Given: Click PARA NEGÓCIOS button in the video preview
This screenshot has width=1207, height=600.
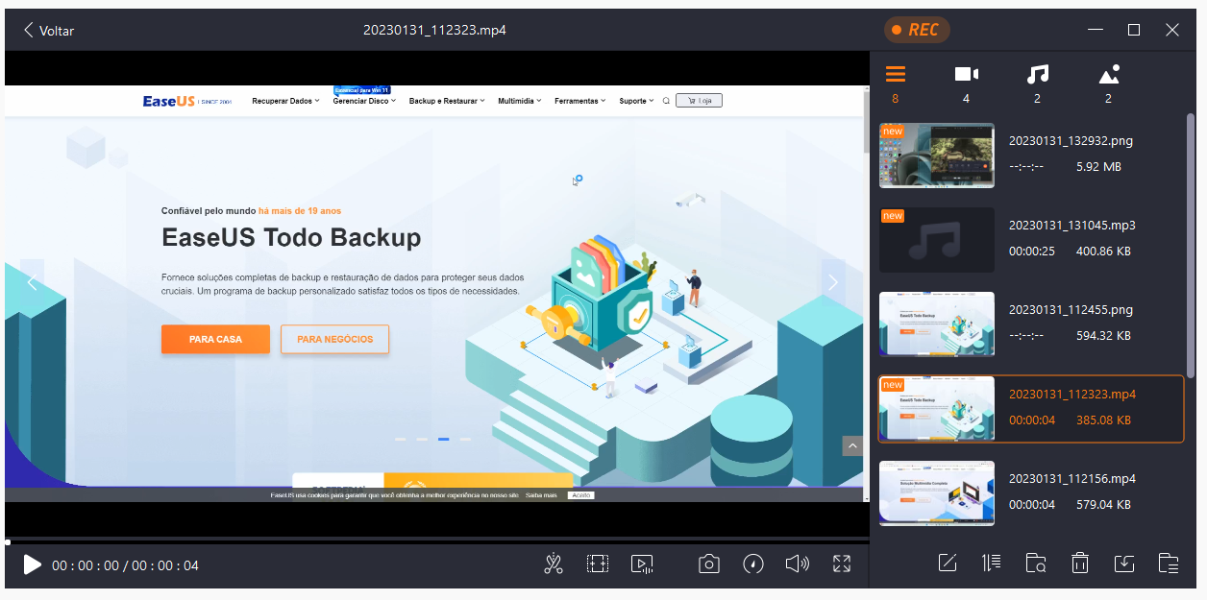Looking at the screenshot, I should (x=334, y=339).
